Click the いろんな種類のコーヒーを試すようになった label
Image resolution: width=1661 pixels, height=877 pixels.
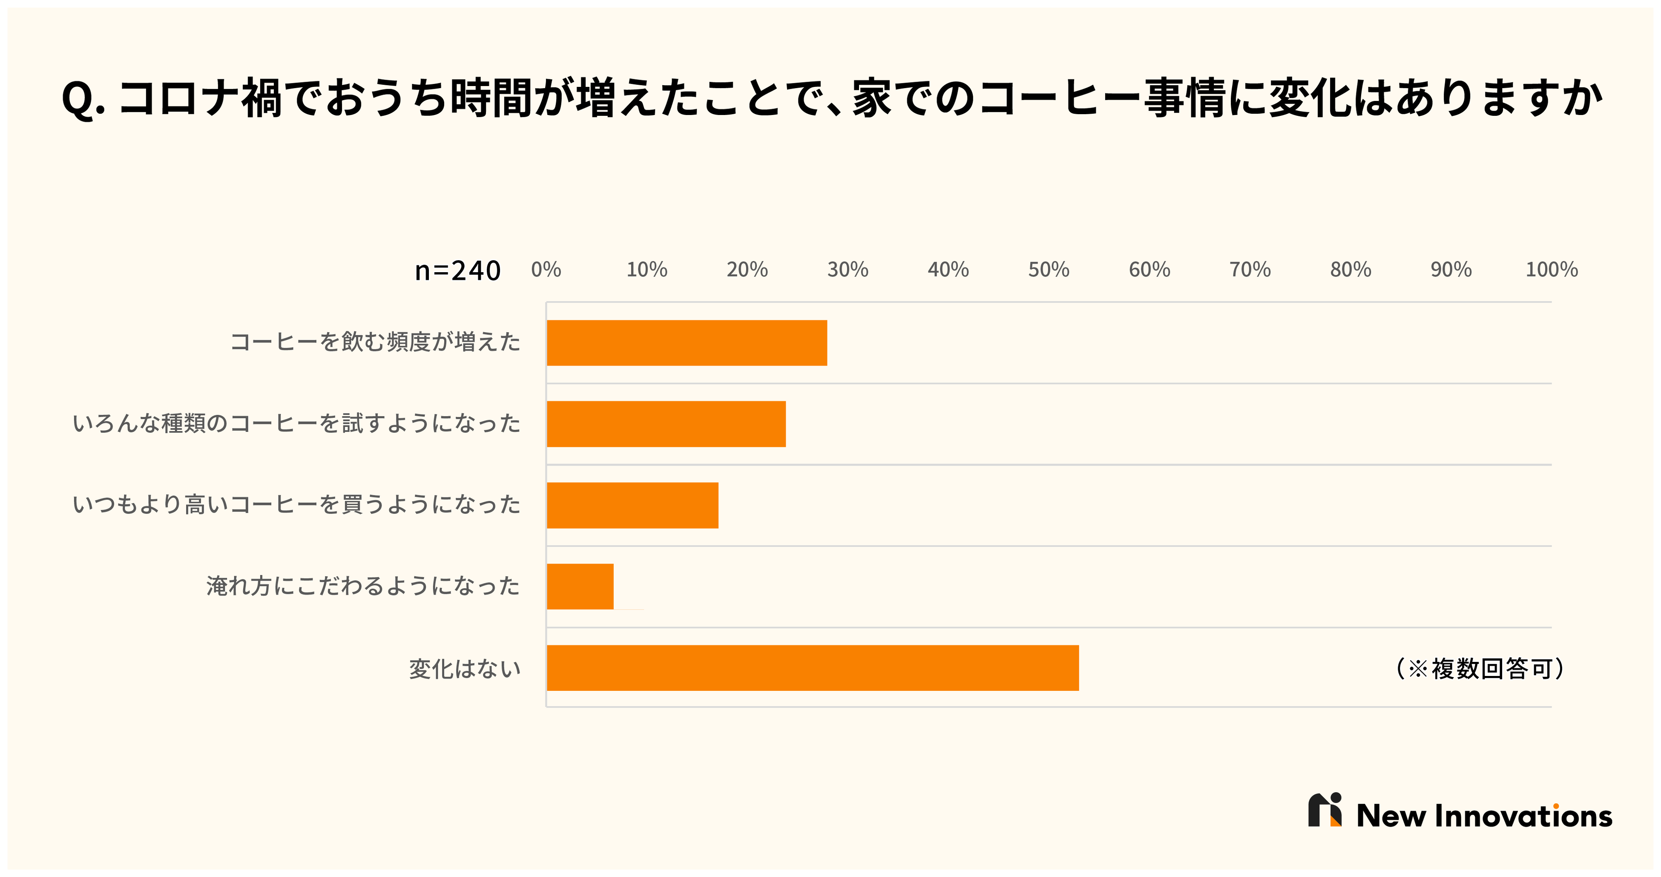(x=296, y=424)
